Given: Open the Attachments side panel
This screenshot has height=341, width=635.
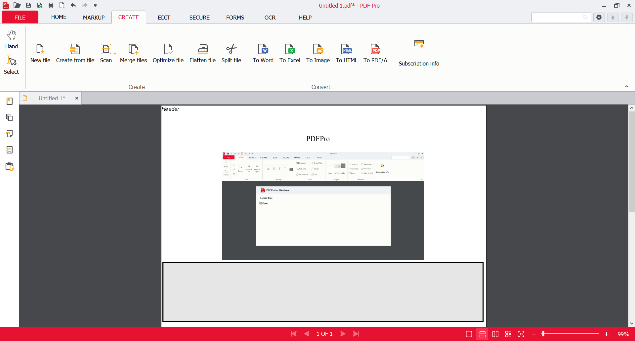Looking at the screenshot, I should point(10,134).
